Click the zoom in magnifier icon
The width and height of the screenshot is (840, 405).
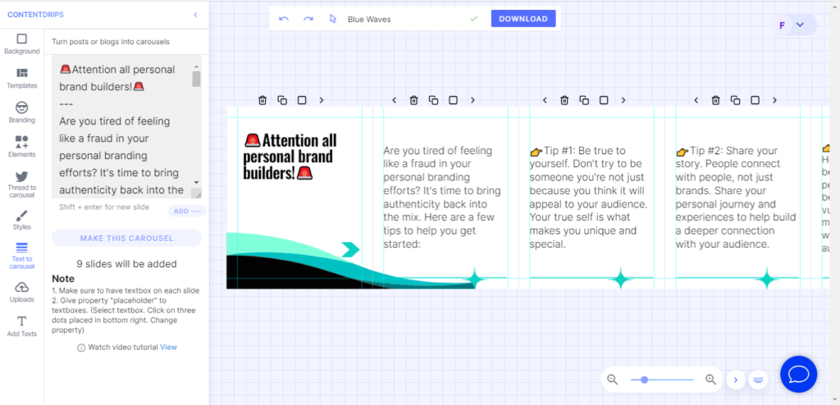(x=710, y=380)
